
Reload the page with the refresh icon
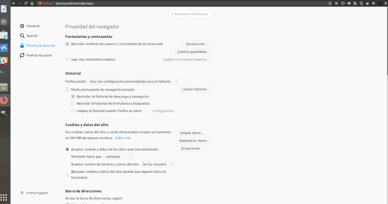(25, 3)
